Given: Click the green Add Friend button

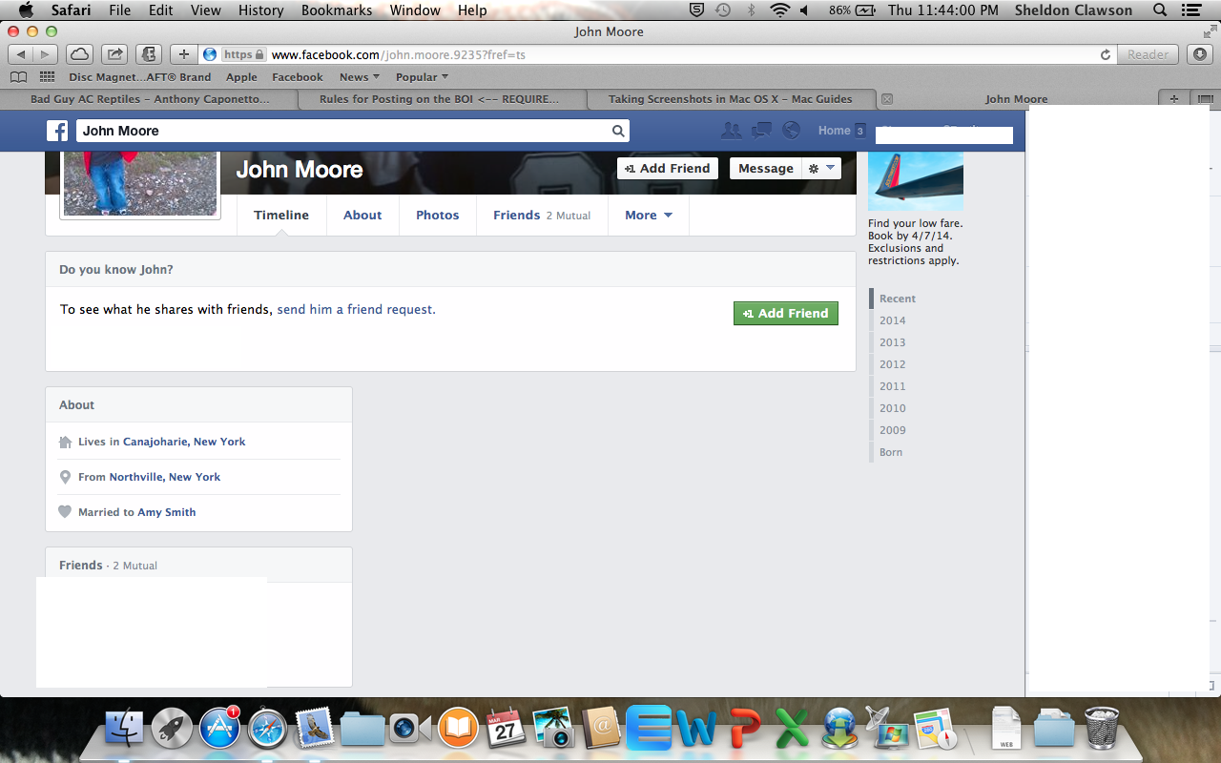Looking at the screenshot, I should click(786, 313).
